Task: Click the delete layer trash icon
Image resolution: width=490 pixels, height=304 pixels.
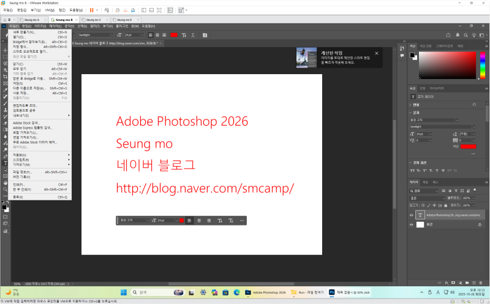Action: click(x=481, y=283)
